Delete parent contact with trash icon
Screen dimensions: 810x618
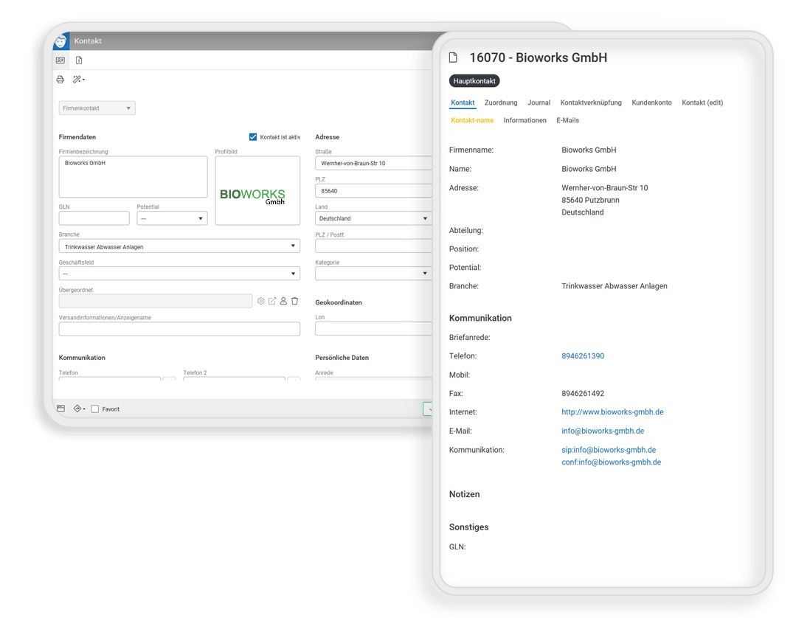[x=295, y=301]
